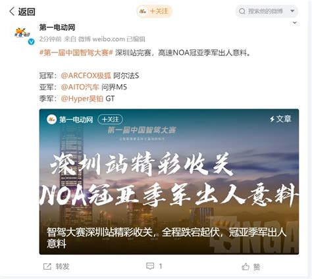The width and height of the screenshot is (312, 279).
Task: Open the post options chevron menu
Action: pyautogui.click(x=295, y=22)
